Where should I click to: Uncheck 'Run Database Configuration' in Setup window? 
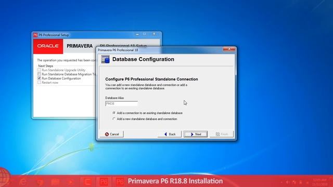pos(39,78)
